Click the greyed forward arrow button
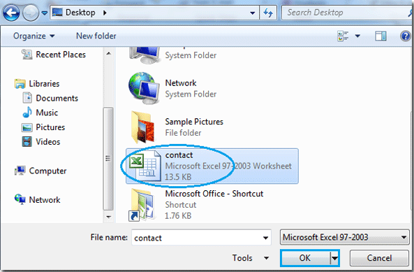The width and height of the screenshot is (414, 272). 31,13
